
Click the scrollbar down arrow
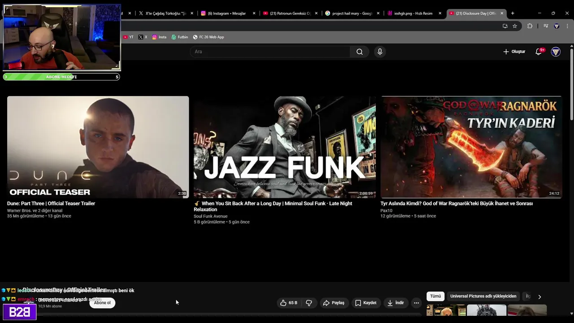[x=571, y=314]
